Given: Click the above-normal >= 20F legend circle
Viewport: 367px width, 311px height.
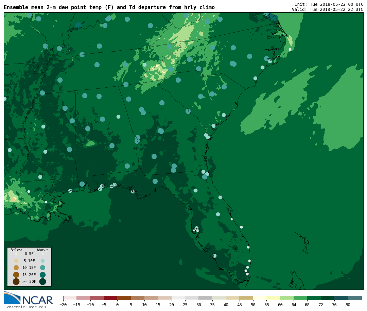Looking at the screenshot, I should (x=42, y=281).
